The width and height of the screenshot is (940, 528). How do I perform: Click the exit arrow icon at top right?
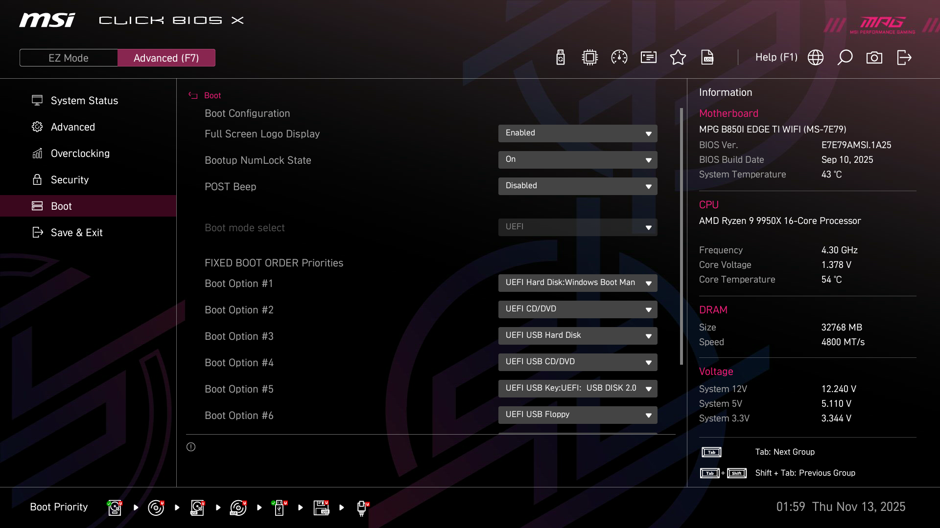(904, 58)
